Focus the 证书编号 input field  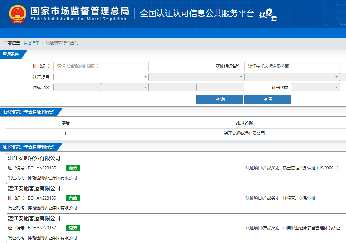(x=101, y=66)
